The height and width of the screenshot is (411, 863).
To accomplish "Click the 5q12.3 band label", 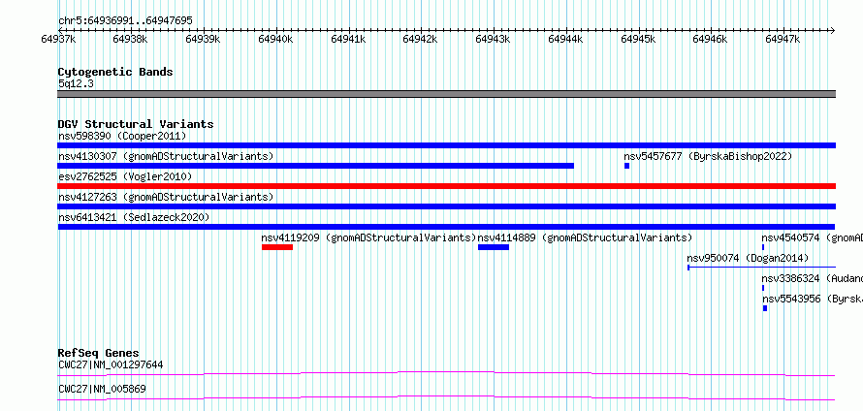I will [76, 83].
